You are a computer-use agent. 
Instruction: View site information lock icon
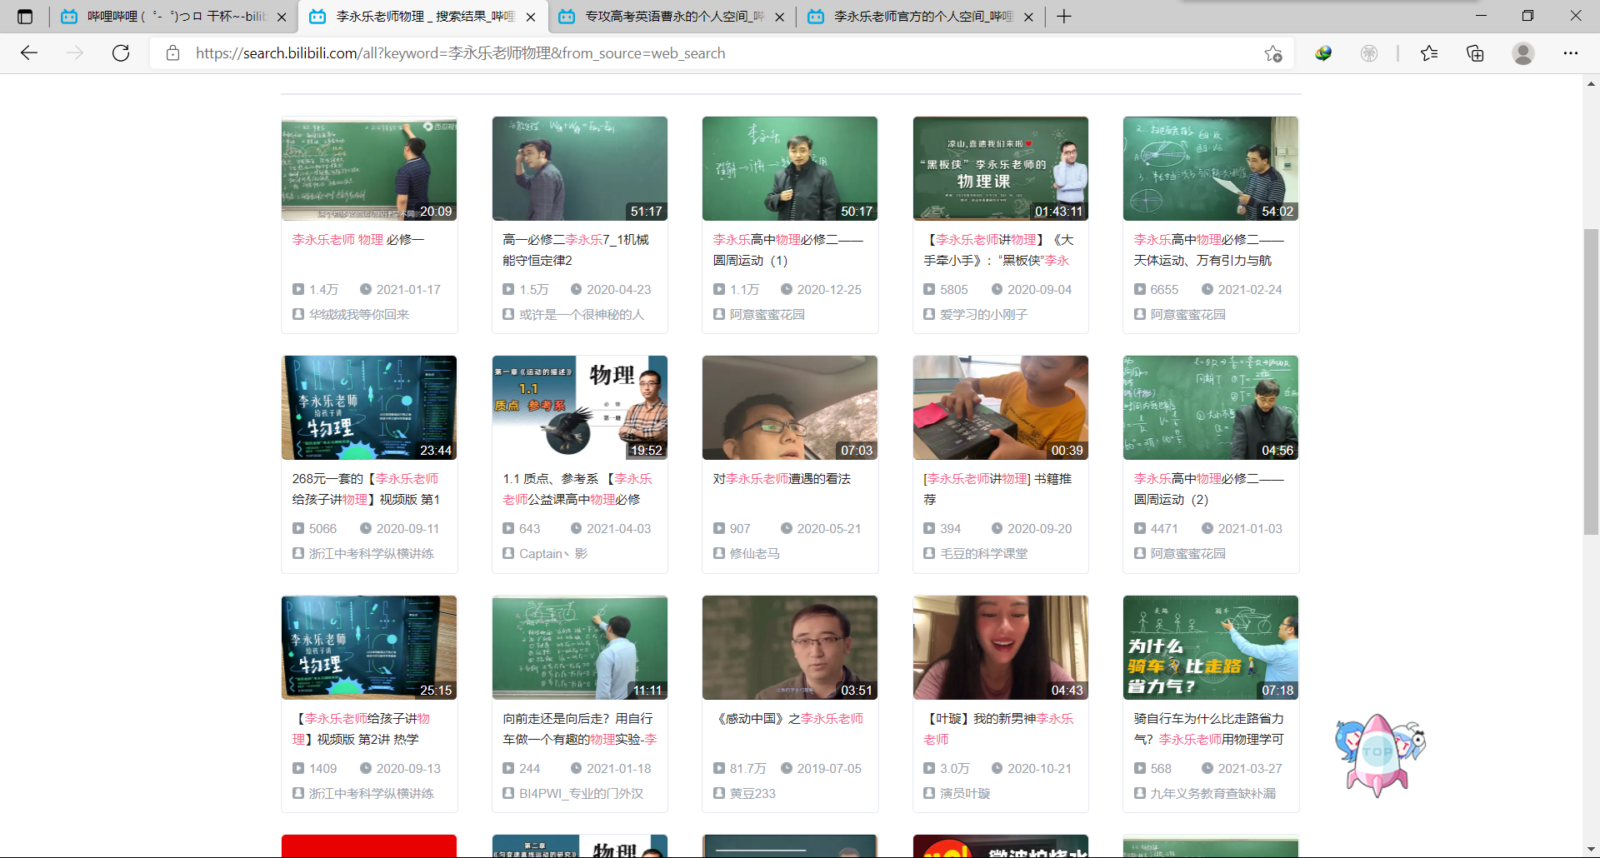pos(172,53)
